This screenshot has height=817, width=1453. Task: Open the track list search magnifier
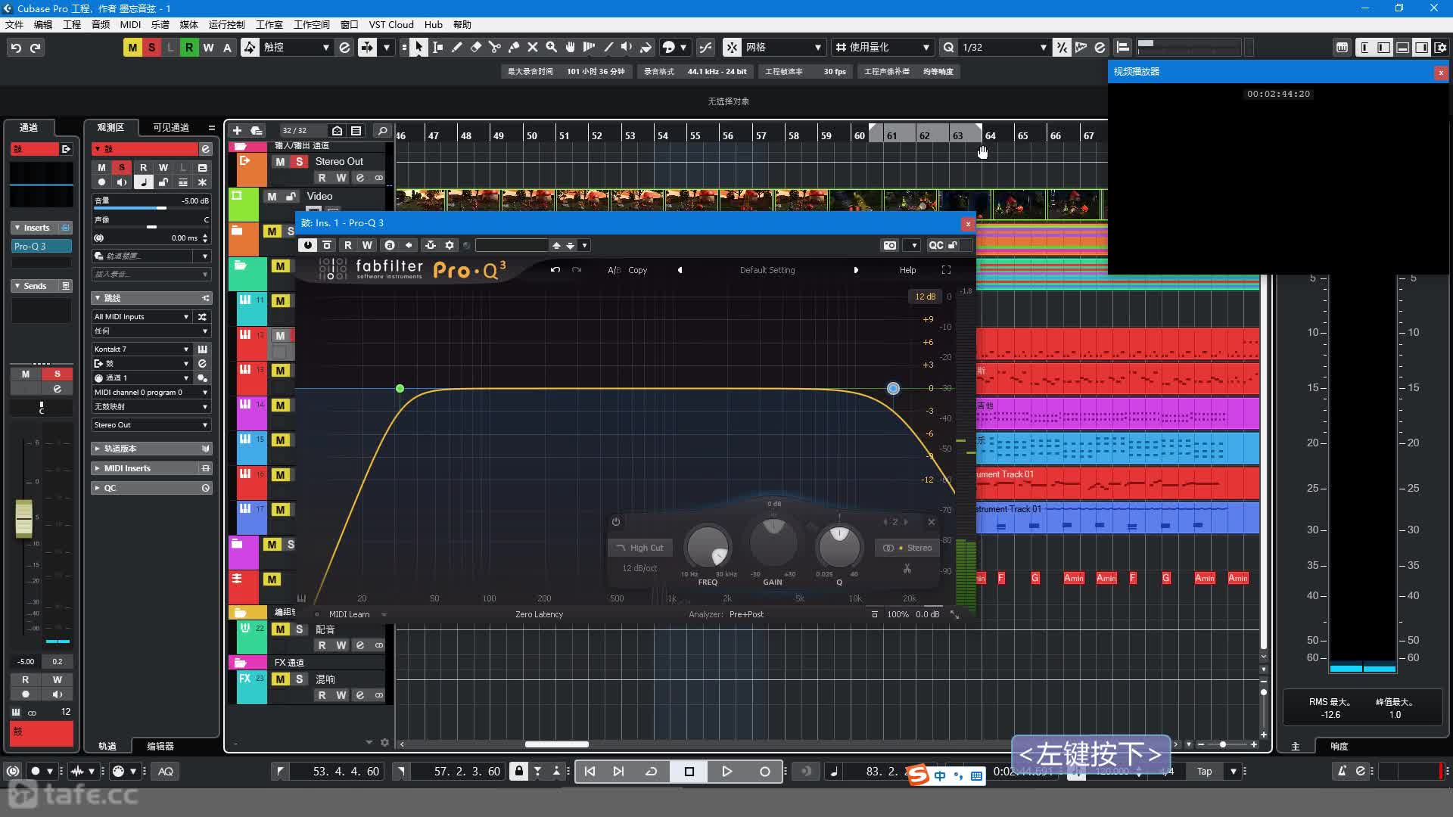click(382, 130)
